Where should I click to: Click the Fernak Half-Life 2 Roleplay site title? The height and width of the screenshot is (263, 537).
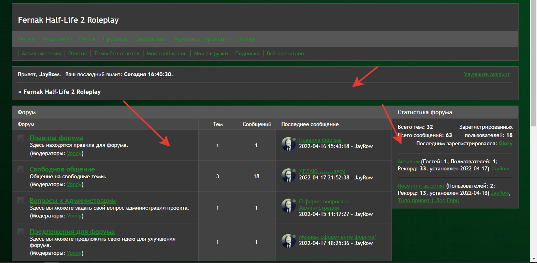tap(68, 20)
